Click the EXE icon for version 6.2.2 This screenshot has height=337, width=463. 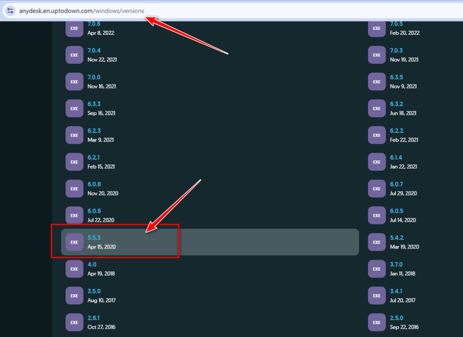pos(377,135)
